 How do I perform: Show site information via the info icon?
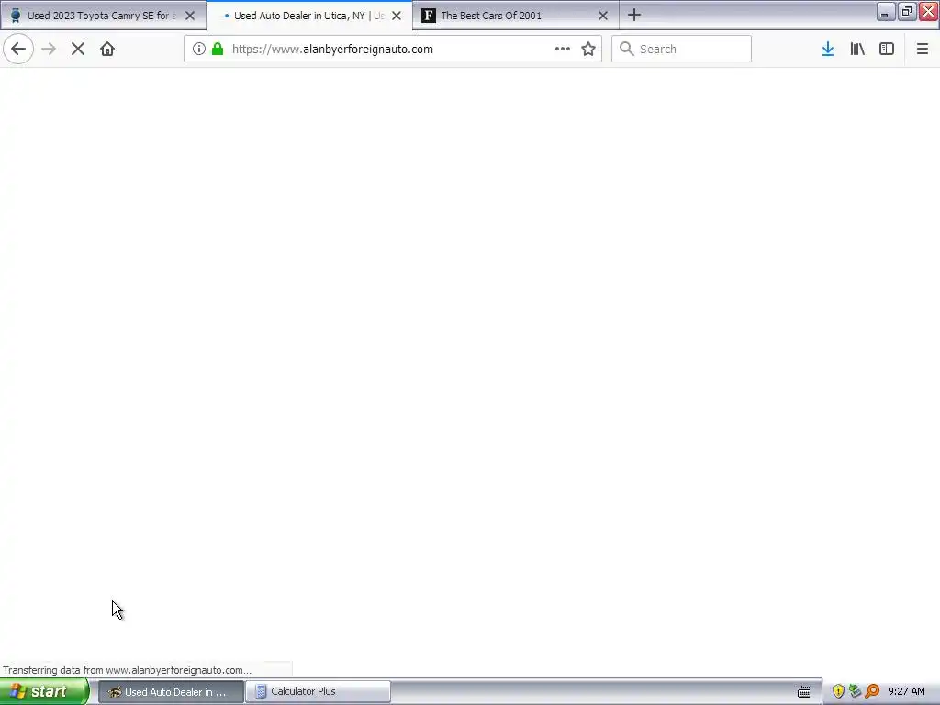click(199, 50)
